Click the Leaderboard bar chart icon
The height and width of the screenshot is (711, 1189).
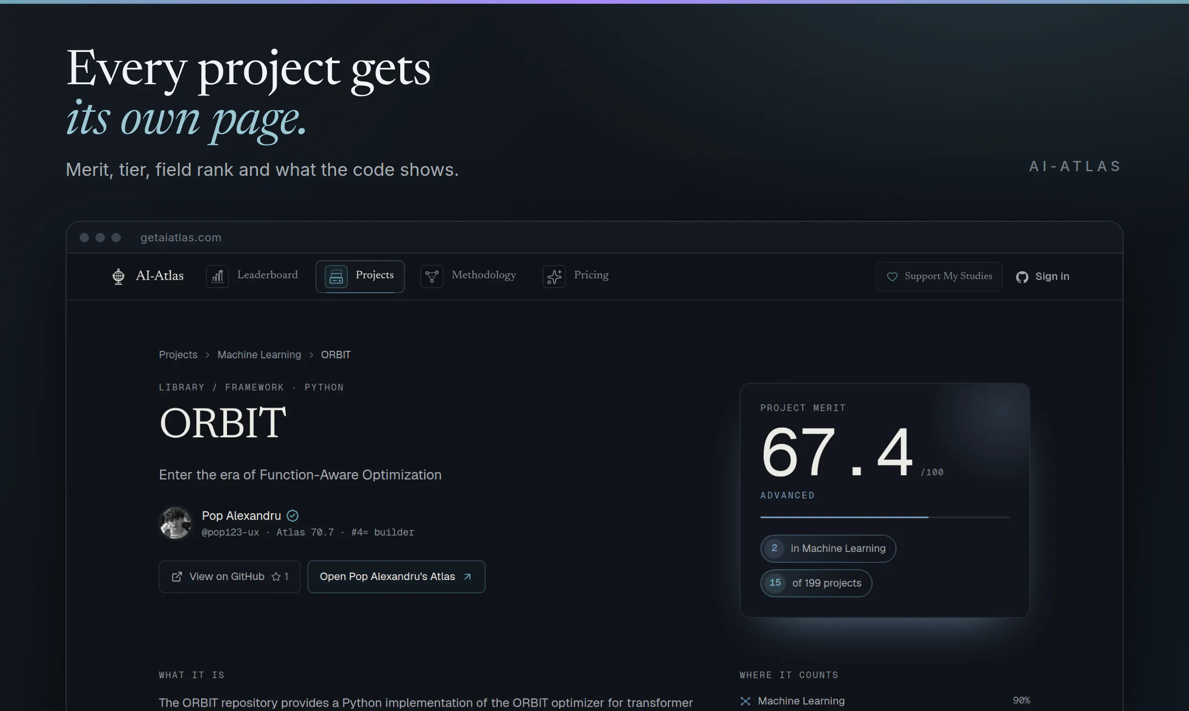[x=218, y=276]
